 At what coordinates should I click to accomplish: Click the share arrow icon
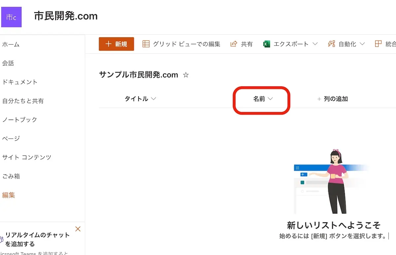(234, 44)
